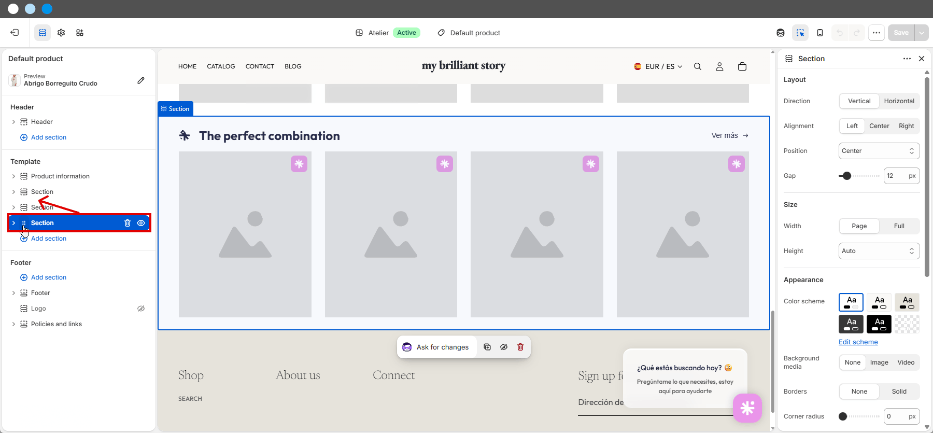Open Section panel three-dots menu
The height and width of the screenshot is (433, 933).
pyautogui.click(x=907, y=59)
